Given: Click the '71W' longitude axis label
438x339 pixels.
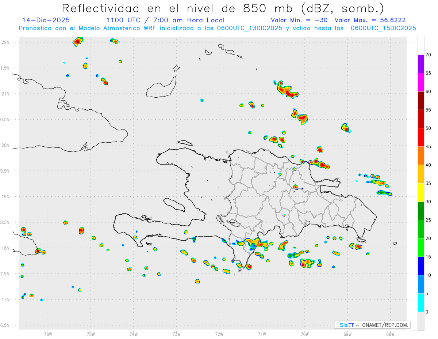Looking at the screenshot, I should [262, 334].
